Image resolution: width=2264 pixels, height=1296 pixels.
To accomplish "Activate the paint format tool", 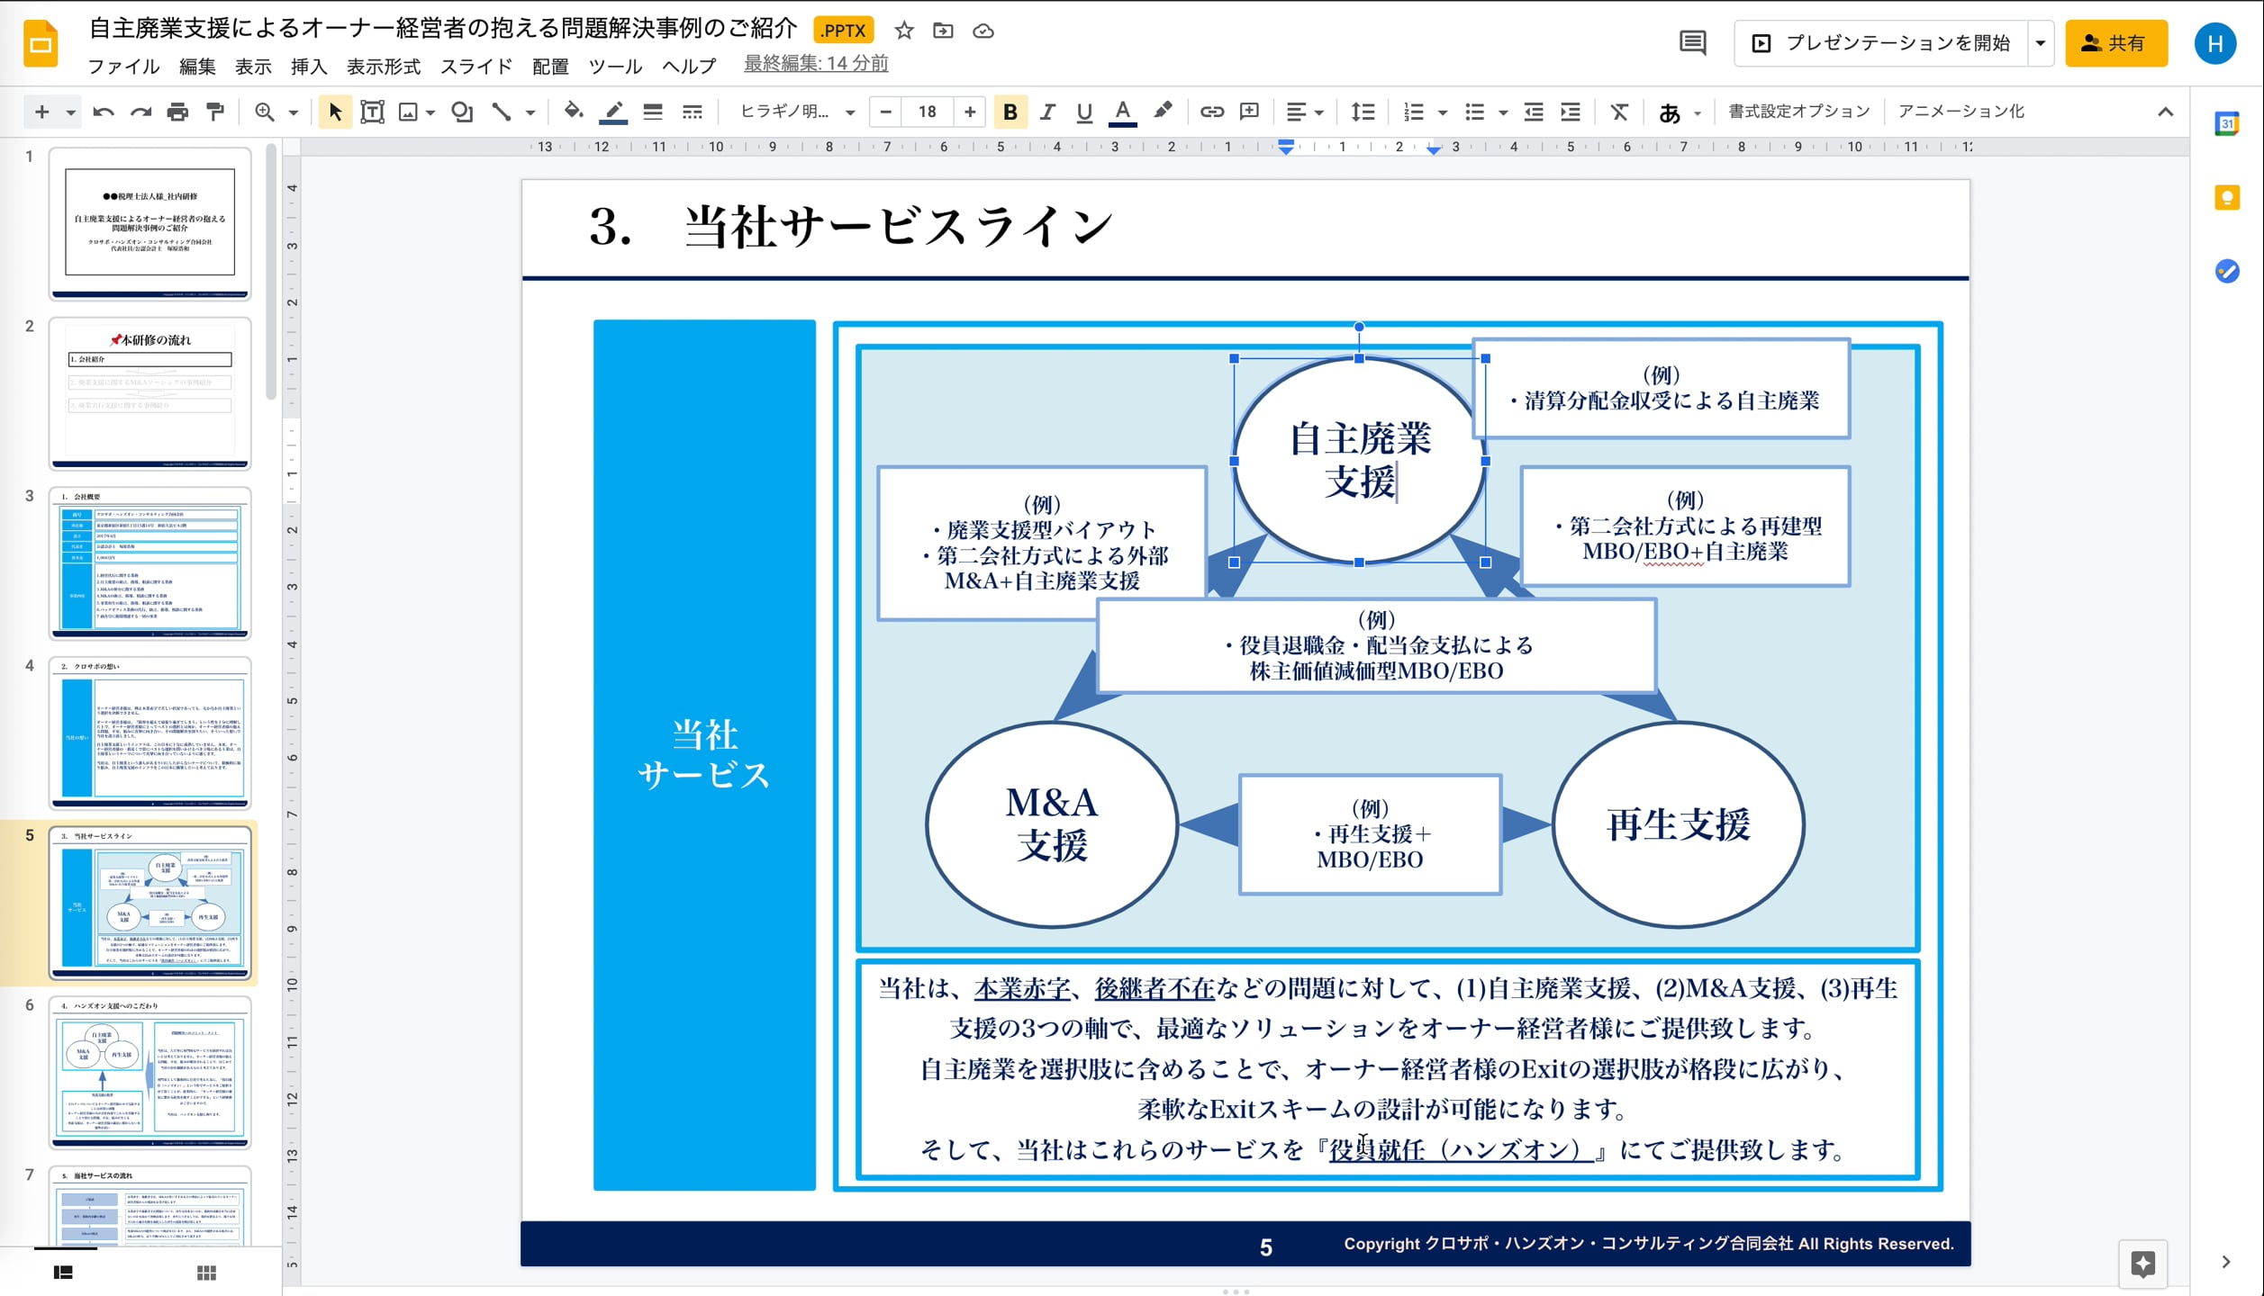I will [213, 112].
